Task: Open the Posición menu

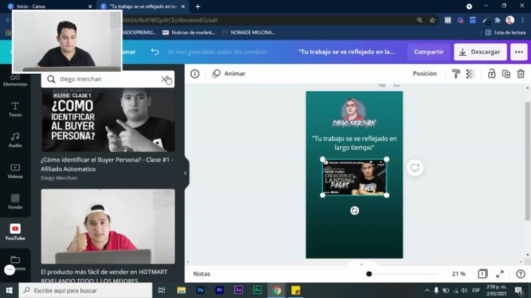Action: pos(425,74)
